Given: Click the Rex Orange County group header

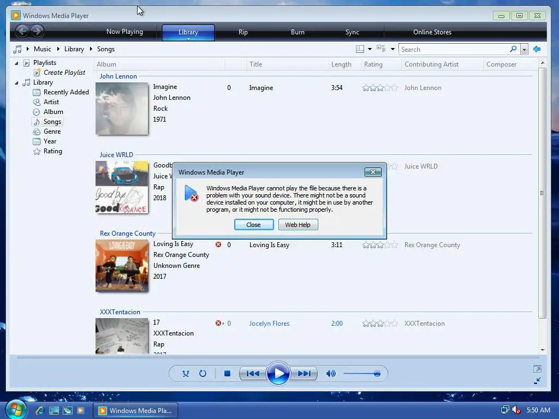Looking at the screenshot, I should tap(128, 234).
